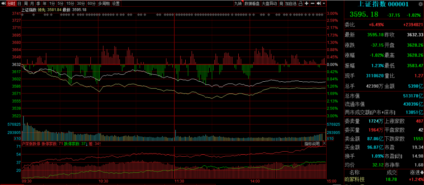Click the 10:30 time axis label
This screenshot has width=424, height=185.
103,181
